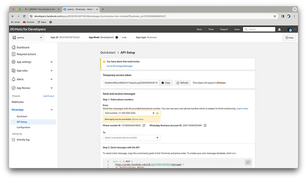Open Support in top navigation
Viewport: 307px width, 180px height.
224,29
